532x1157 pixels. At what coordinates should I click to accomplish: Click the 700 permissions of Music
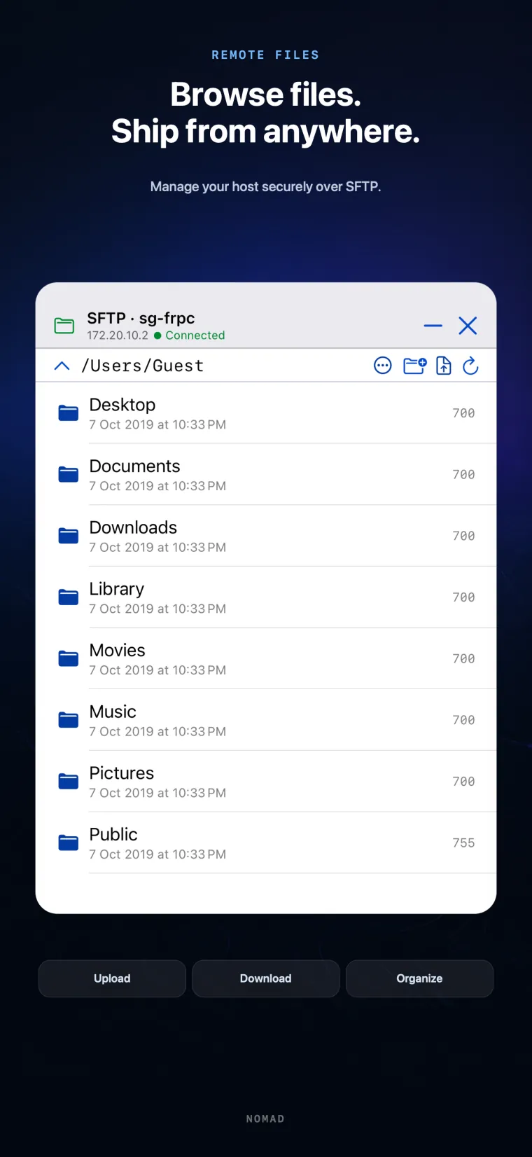(x=463, y=720)
